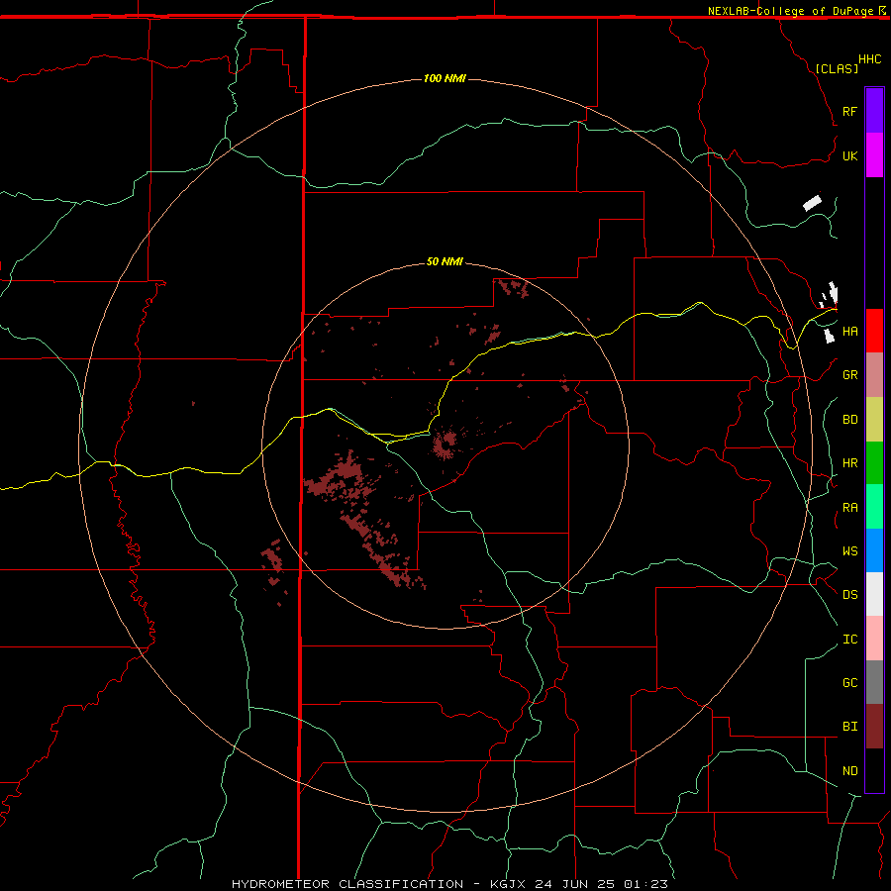The height and width of the screenshot is (891, 891).
Task: Select the dusty pink GR legend swatch
Action: [874, 375]
